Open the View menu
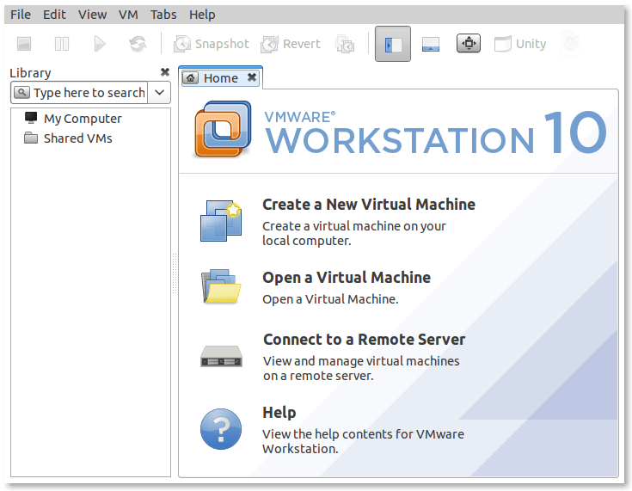632x491 pixels. [92, 15]
